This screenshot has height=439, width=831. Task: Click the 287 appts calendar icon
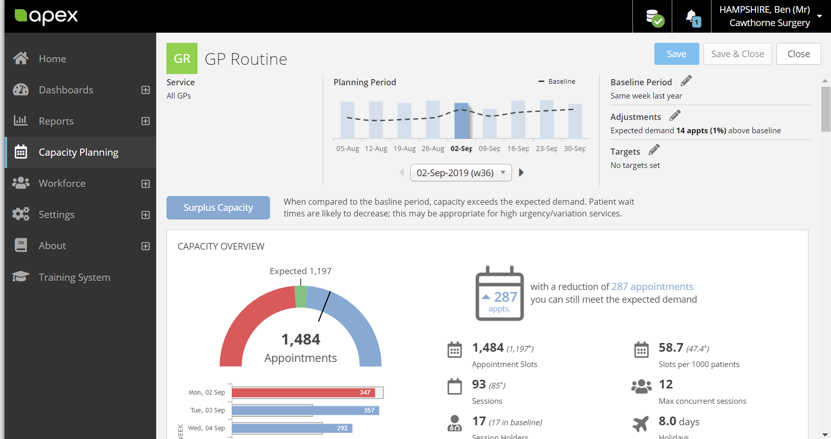pos(500,294)
